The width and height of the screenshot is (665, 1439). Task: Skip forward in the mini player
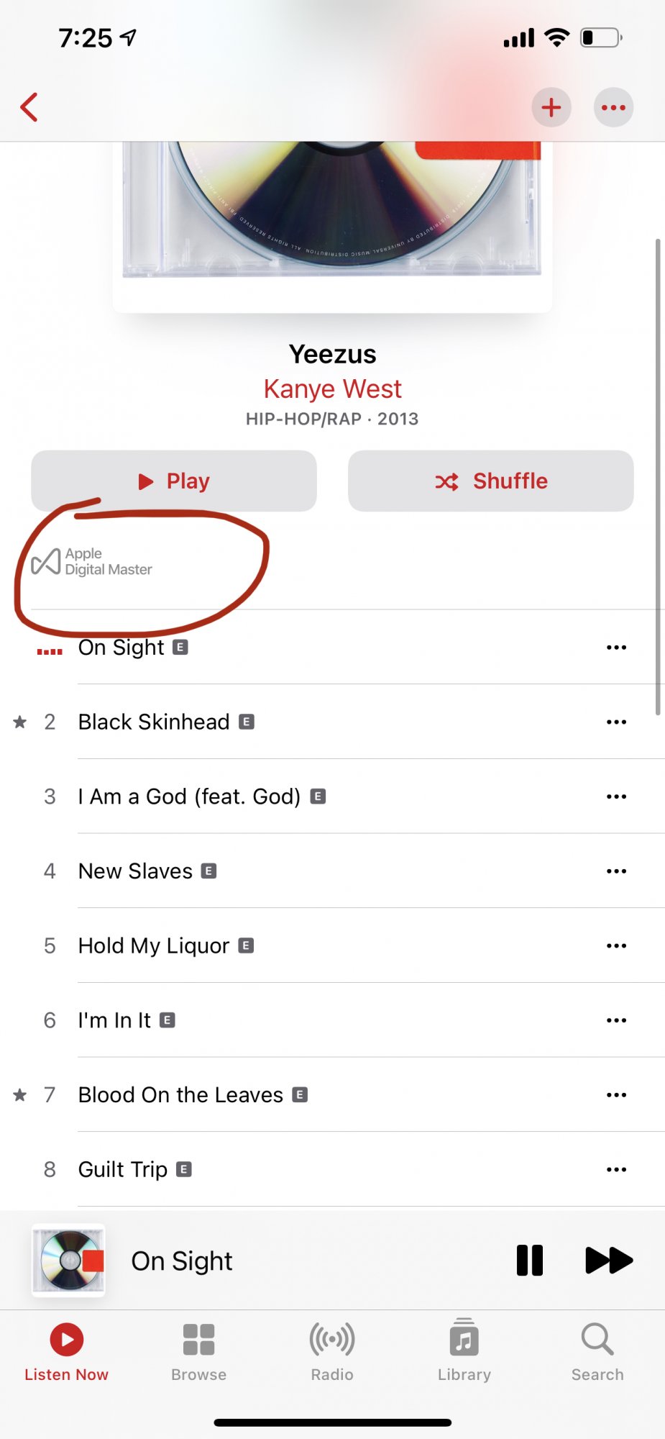(x=608, y=1261)
